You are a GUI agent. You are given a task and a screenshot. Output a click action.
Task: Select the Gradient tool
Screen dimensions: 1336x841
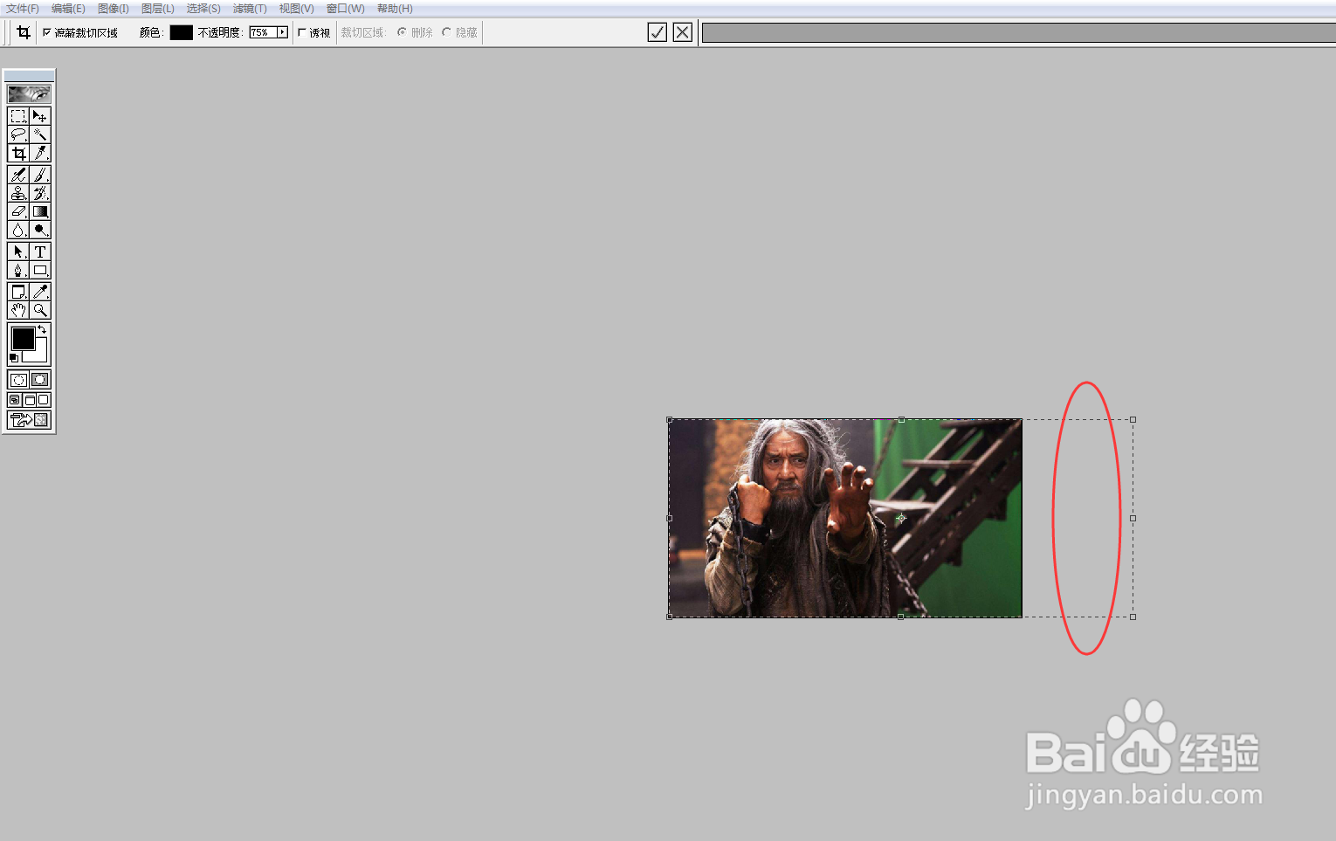(40, 211)
